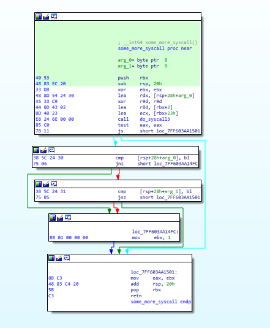Click the '__int64 some_more_syscall()' comment
This screenshot has width=270, height=328.
(157, 42)
